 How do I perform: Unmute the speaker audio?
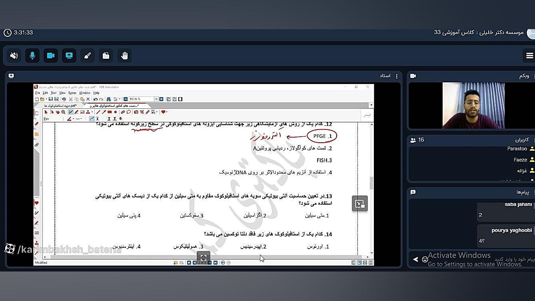click(x=14, y=56)
